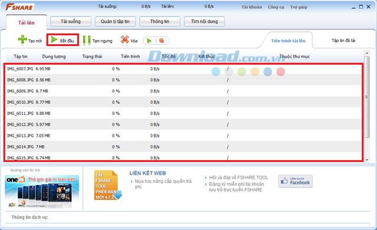Select the IMG_6009.JPG row
377x230 pixels.
coord(183,91)
